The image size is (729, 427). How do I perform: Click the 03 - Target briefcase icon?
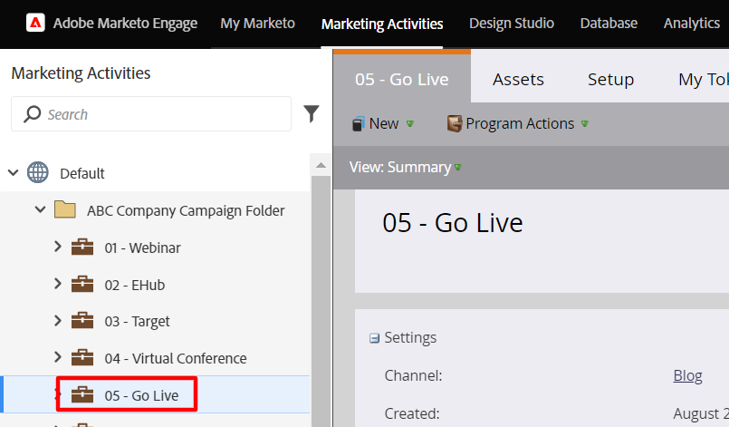(82, 321)
